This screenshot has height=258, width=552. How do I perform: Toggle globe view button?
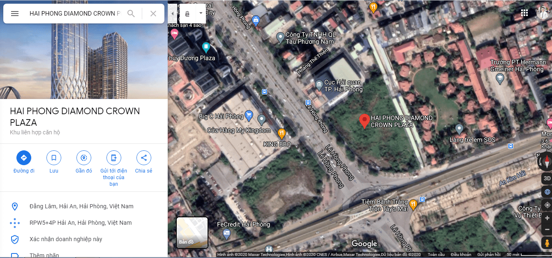(x=547, y=192)
